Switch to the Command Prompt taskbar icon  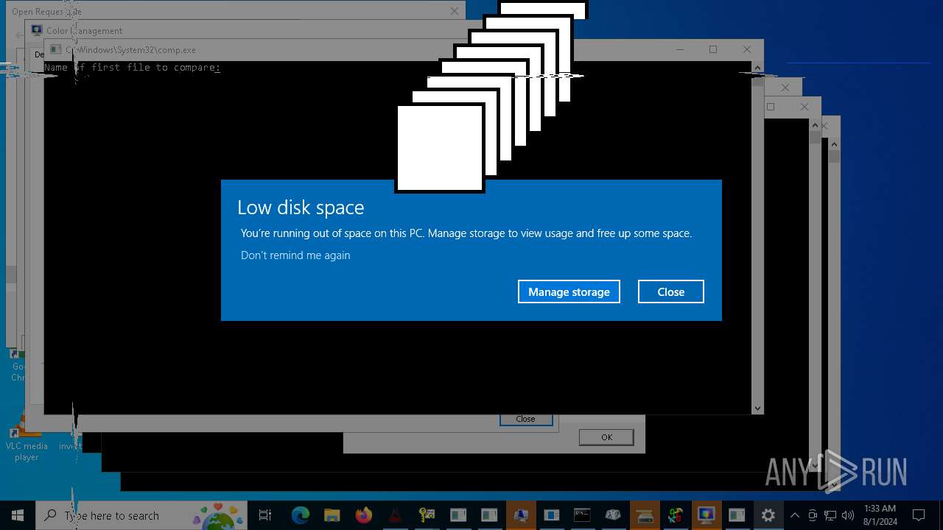pos(582,515)
